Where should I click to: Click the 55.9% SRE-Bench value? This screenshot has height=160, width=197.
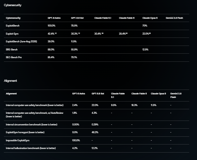tap(74, 49)
